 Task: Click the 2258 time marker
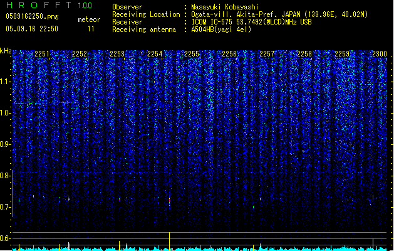pos(304,54)
